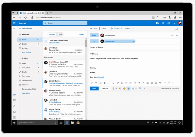Open more send options chevron in bottom bar

(144, 88)
